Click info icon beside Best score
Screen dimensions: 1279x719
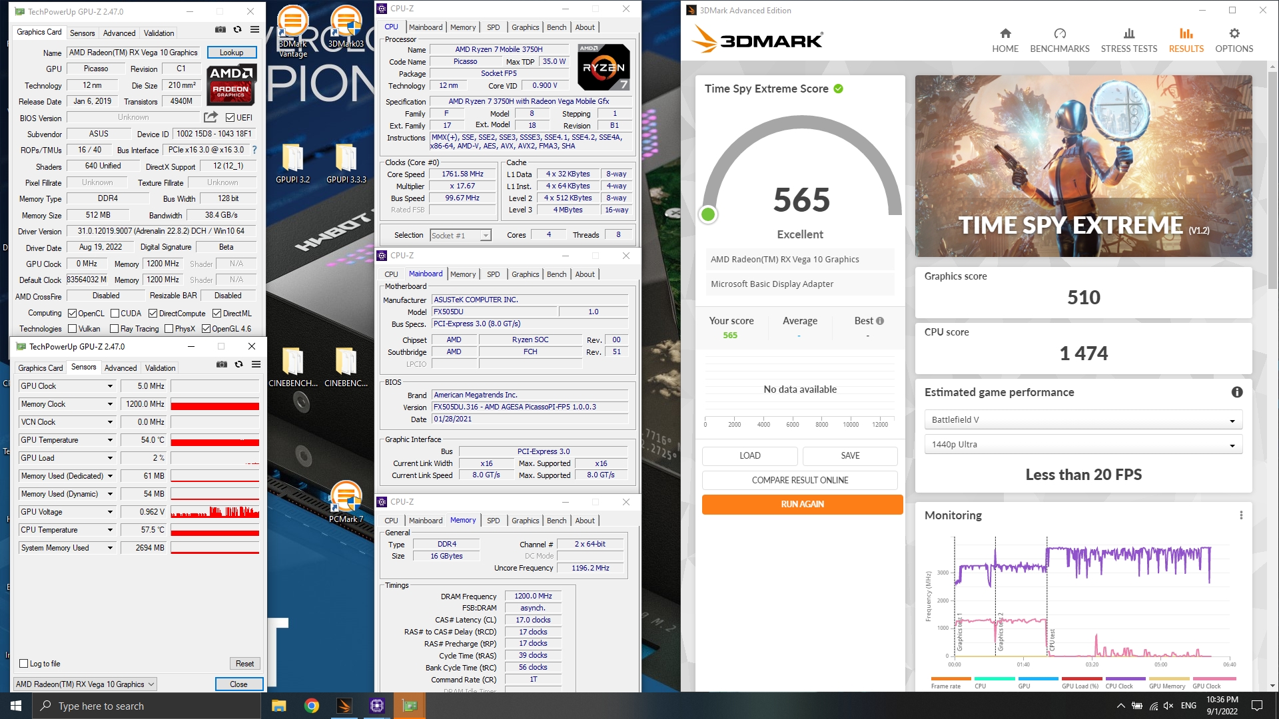click(x=880, y=321)
